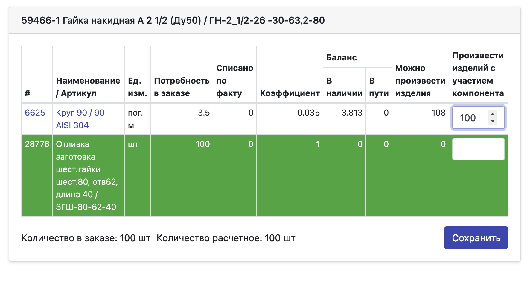The image size is (530, 285).
Task: Click the panel title 59466-1 Гайка накидная
Action: [173, 20]
